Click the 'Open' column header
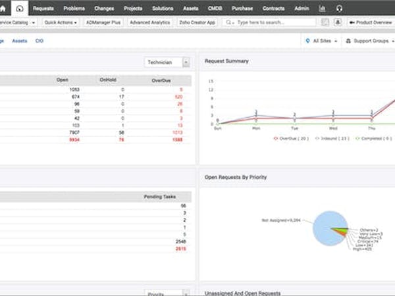The width and height of the screenshot is (395, 296). (x=63, y=80)
